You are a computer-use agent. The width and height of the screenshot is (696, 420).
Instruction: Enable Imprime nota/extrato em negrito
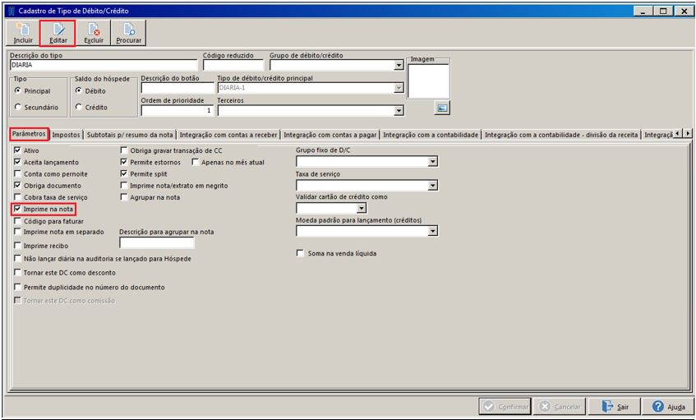coord(124,185)
